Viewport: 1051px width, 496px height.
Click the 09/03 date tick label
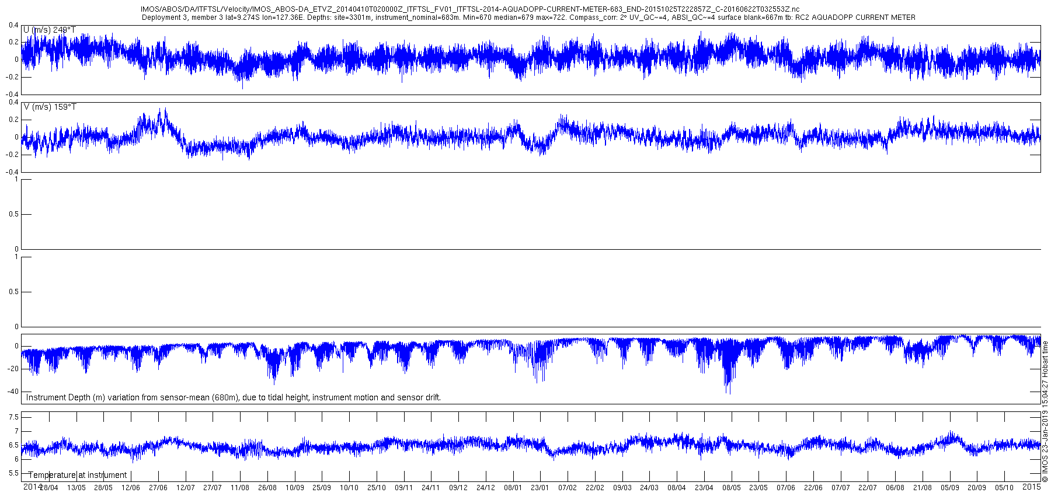click(x=622, y=488)
